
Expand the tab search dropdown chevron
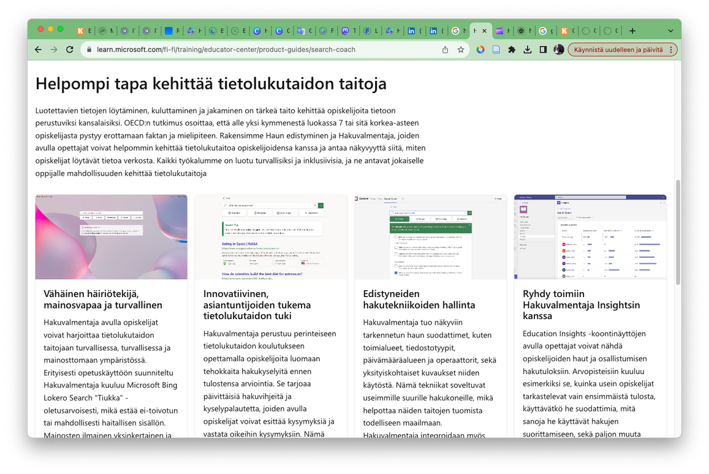[670, 31]
